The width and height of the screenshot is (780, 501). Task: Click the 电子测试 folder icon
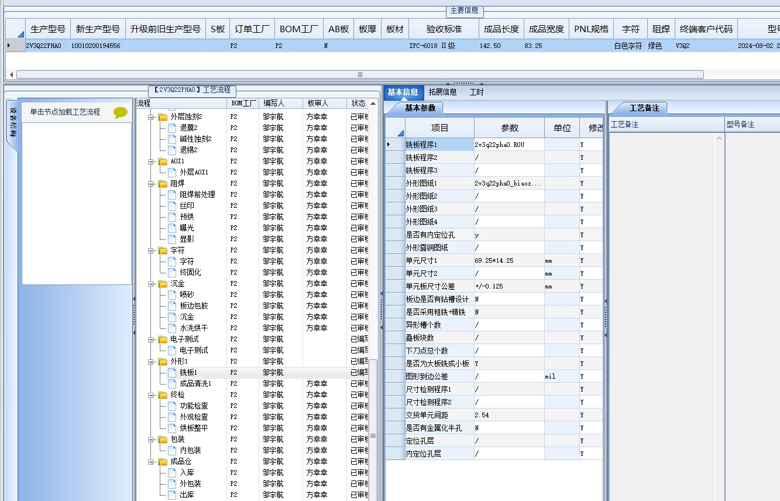(x=163, y=339)
